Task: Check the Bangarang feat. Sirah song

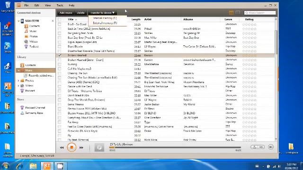Action: [60, 33]
